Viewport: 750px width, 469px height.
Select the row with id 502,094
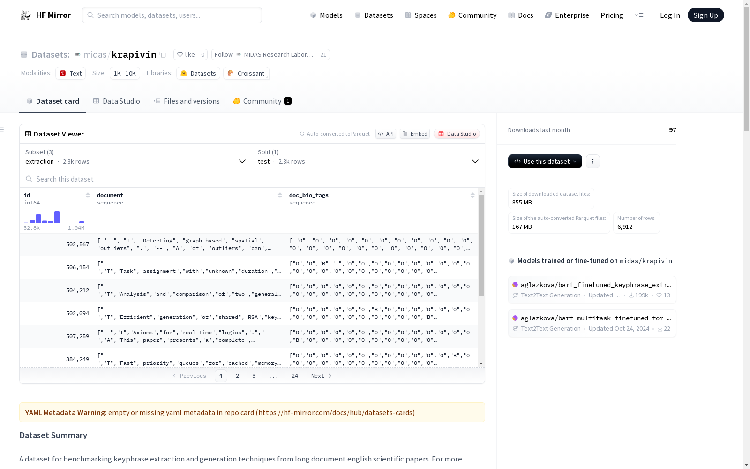(x=249, y=313)
